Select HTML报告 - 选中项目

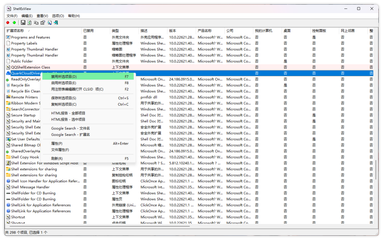click(88, 119)
